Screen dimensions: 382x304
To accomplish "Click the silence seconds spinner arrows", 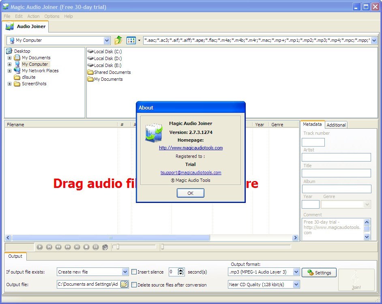I will click(x=181, y=272).
